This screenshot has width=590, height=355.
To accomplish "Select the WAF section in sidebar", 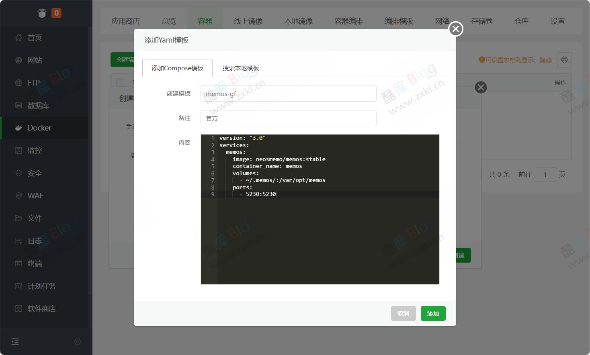I will (x=35, y=196).
